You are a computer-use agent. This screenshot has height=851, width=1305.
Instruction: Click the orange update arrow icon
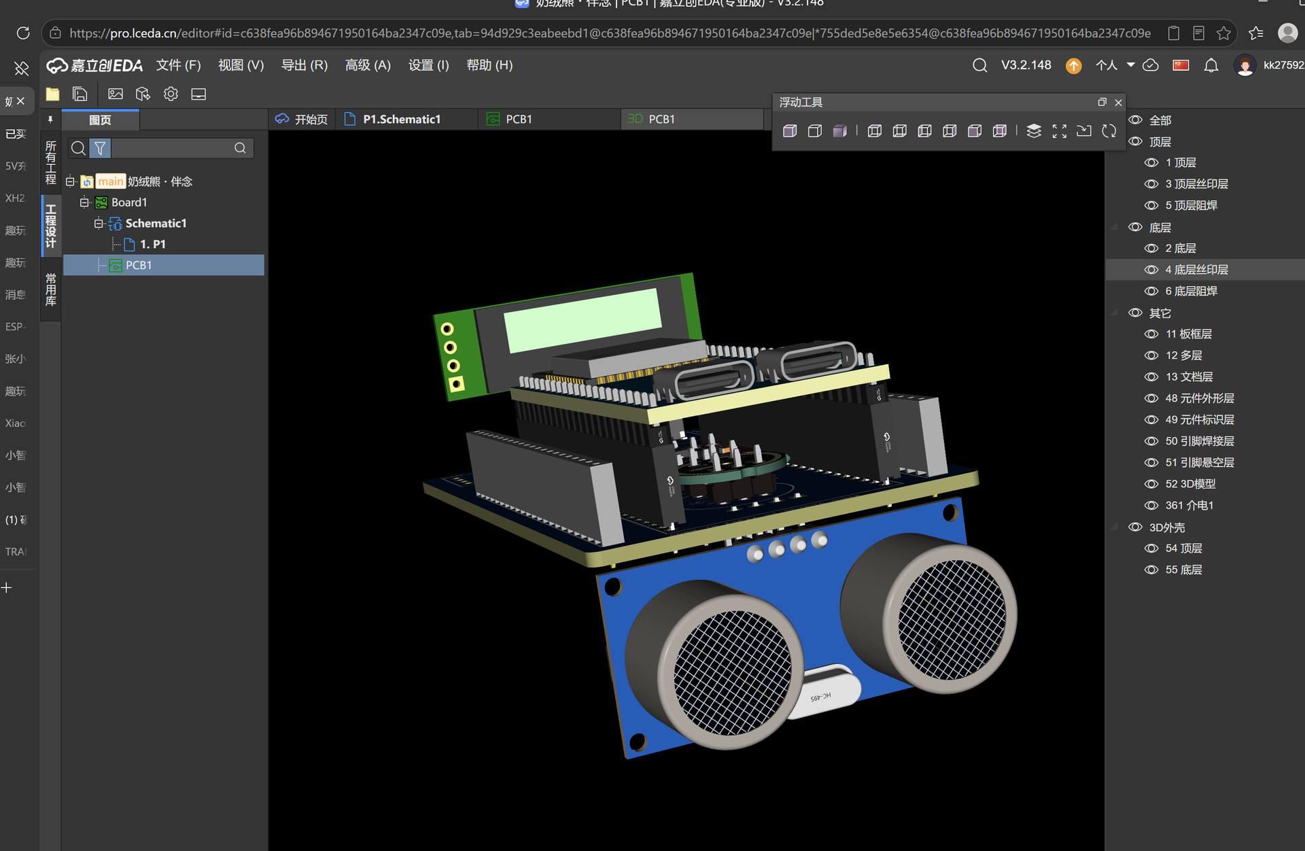1074,65
